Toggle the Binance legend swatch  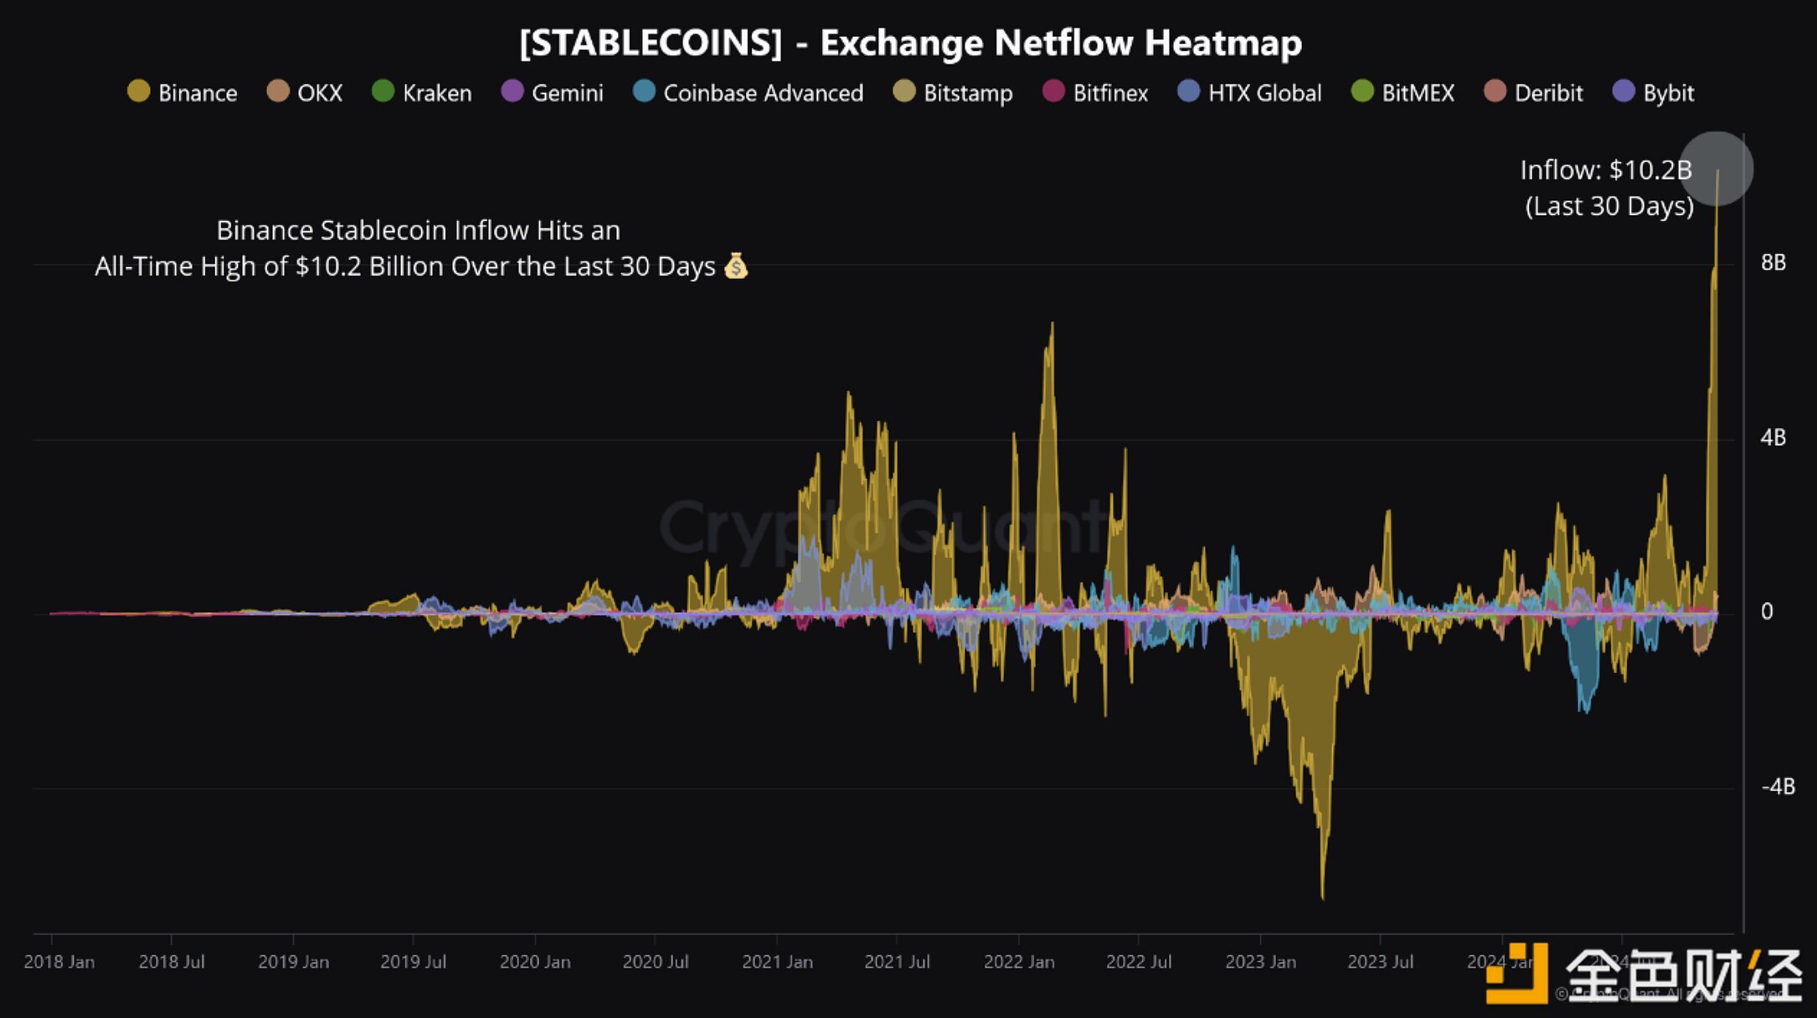click(138, 91)
